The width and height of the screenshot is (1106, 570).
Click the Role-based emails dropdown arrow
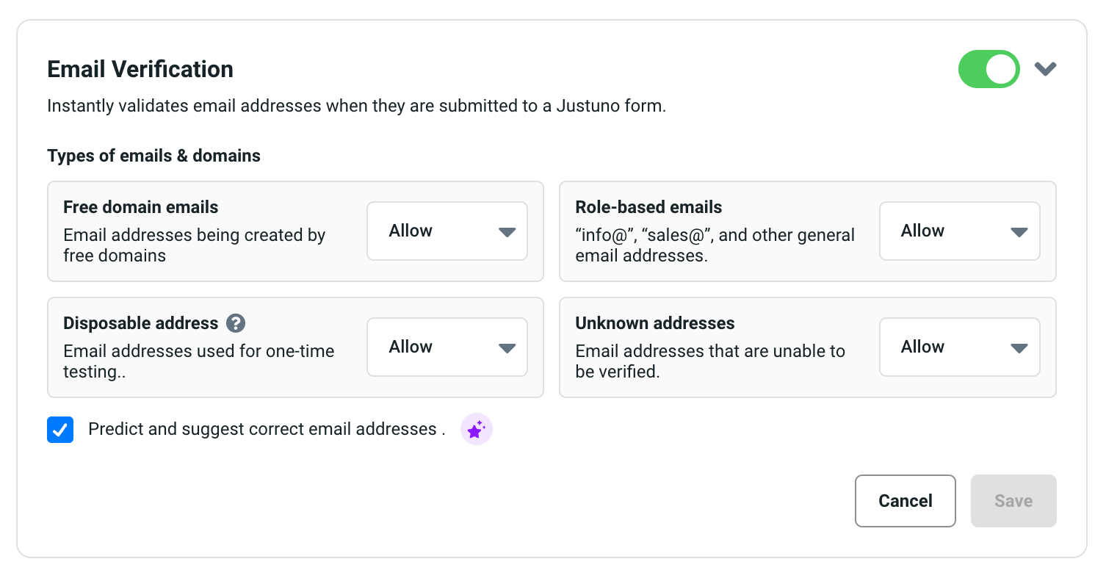pos(1019,232)
